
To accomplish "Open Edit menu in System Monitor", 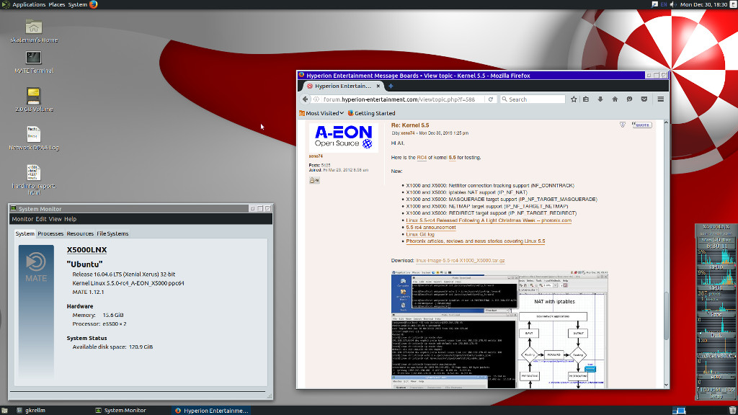I will [x=41, y=219].
